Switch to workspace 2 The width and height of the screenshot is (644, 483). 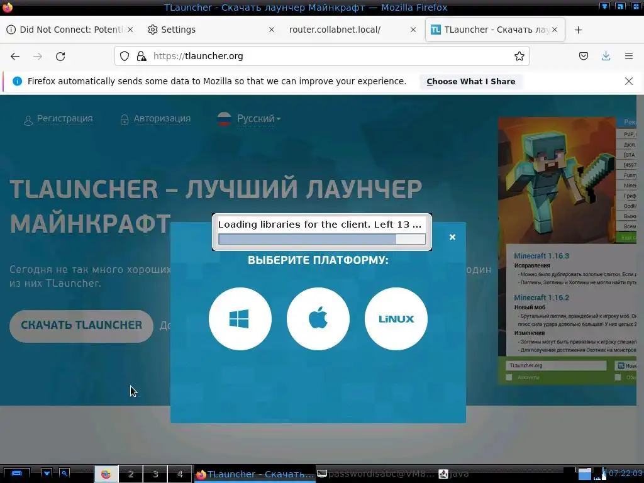tap(131, 474)
